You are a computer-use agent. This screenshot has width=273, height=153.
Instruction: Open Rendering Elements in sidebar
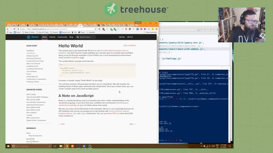coord(34,59)
